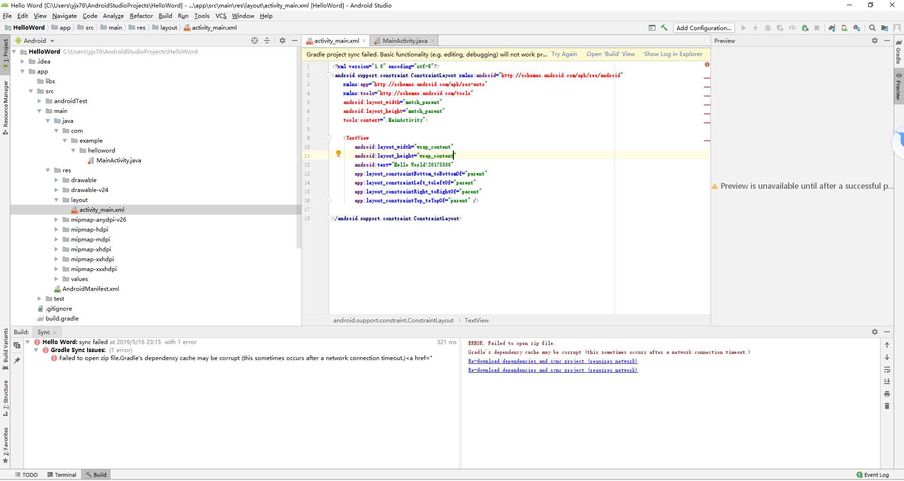Toggle the Z: Structure side tool window
Screen dimensions: 904x481
[x=5, y=399]
